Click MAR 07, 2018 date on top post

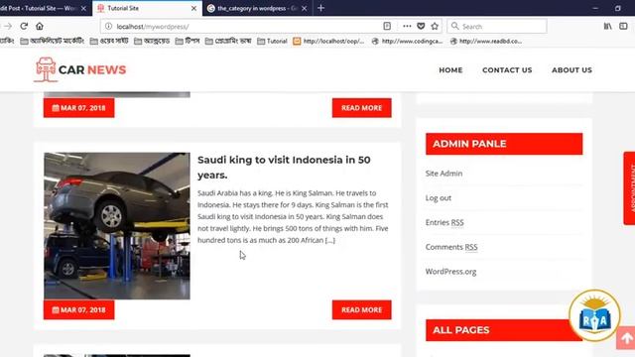click(79, 108)
